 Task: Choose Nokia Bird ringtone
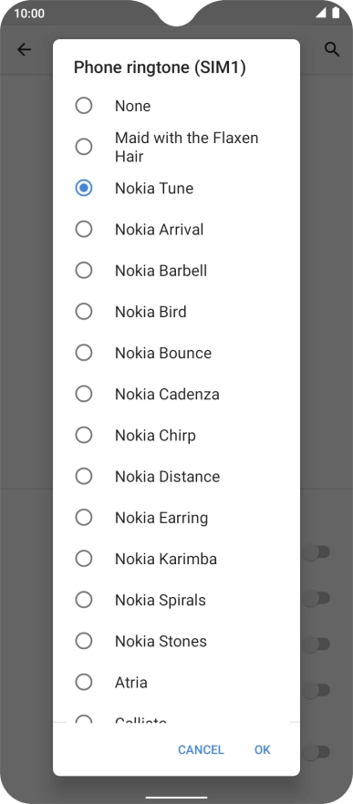pos(176,312)
